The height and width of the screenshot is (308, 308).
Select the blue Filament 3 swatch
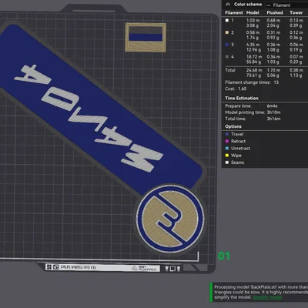click(227, 45)
